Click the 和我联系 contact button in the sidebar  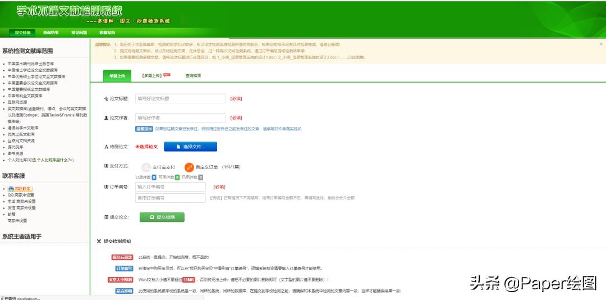coord(20,189)
